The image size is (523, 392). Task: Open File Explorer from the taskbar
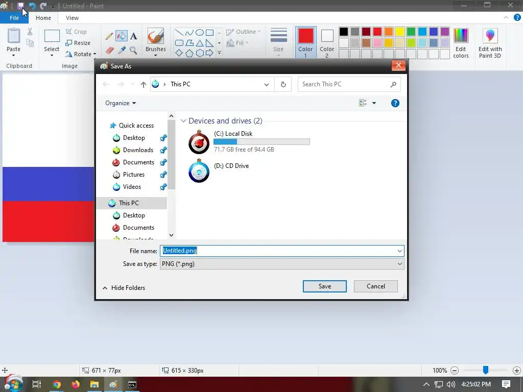point(94,385)
